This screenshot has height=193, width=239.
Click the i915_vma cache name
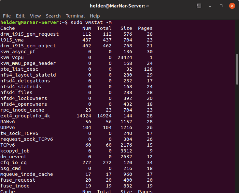(12, 40)
